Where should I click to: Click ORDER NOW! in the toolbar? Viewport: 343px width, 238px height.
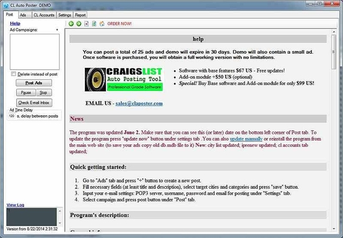120,24
